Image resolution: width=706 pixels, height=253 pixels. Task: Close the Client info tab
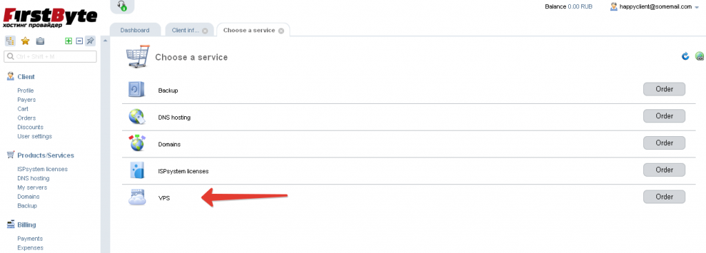pyautogui.click(x=205, y=30)
